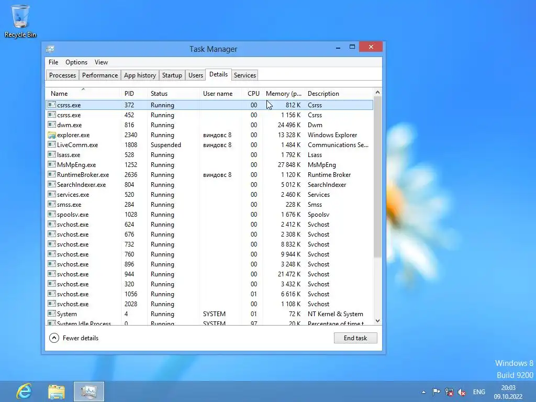Sort by the Memory column header

click(x=284, y=93)
